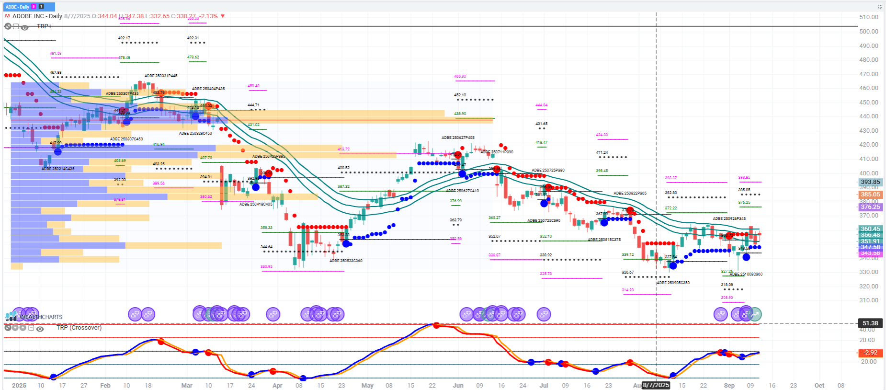Image resolution: width=886 pixels, height=390 pixels.
Task: Open the red down-arrow beside -2.13%
Action: click(223, 16)
